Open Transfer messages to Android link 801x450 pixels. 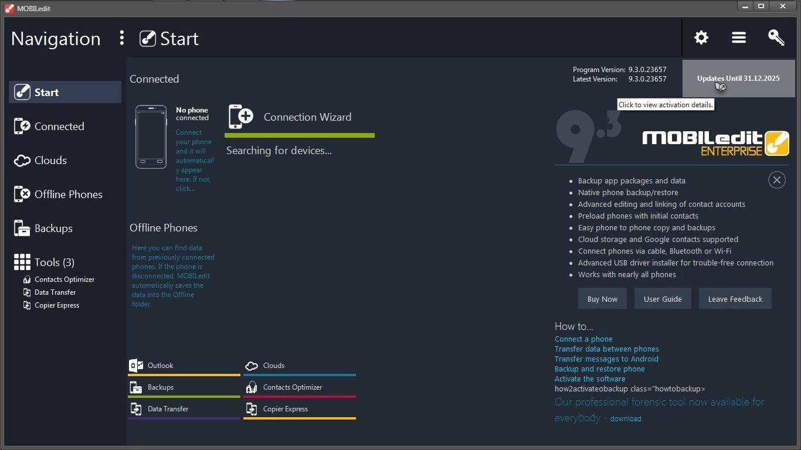coord(606,359)
